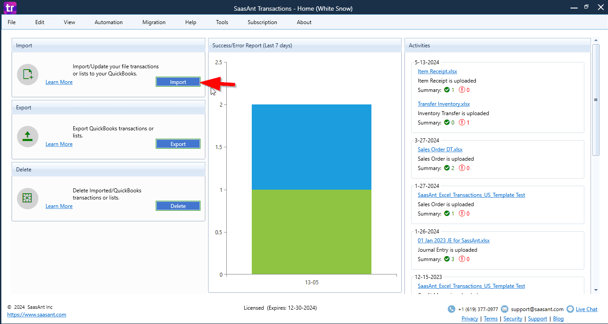The height and width of the screenshot is (324, 608).
Task: Click the +1 (619) 377-0977 phone number
Action: click(x=478, y=309)
